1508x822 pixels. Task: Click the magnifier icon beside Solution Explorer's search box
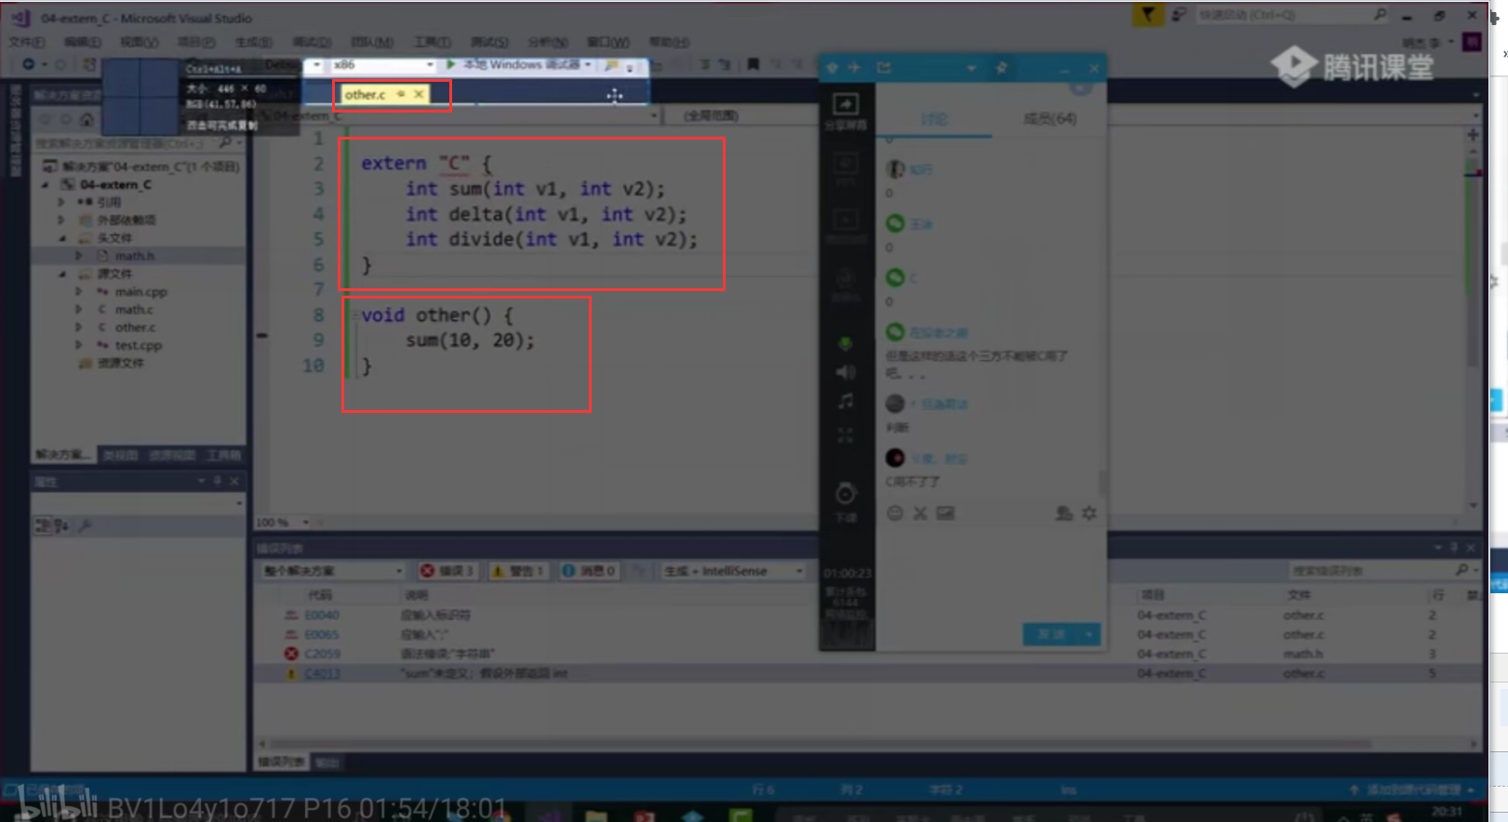[225, 143]
